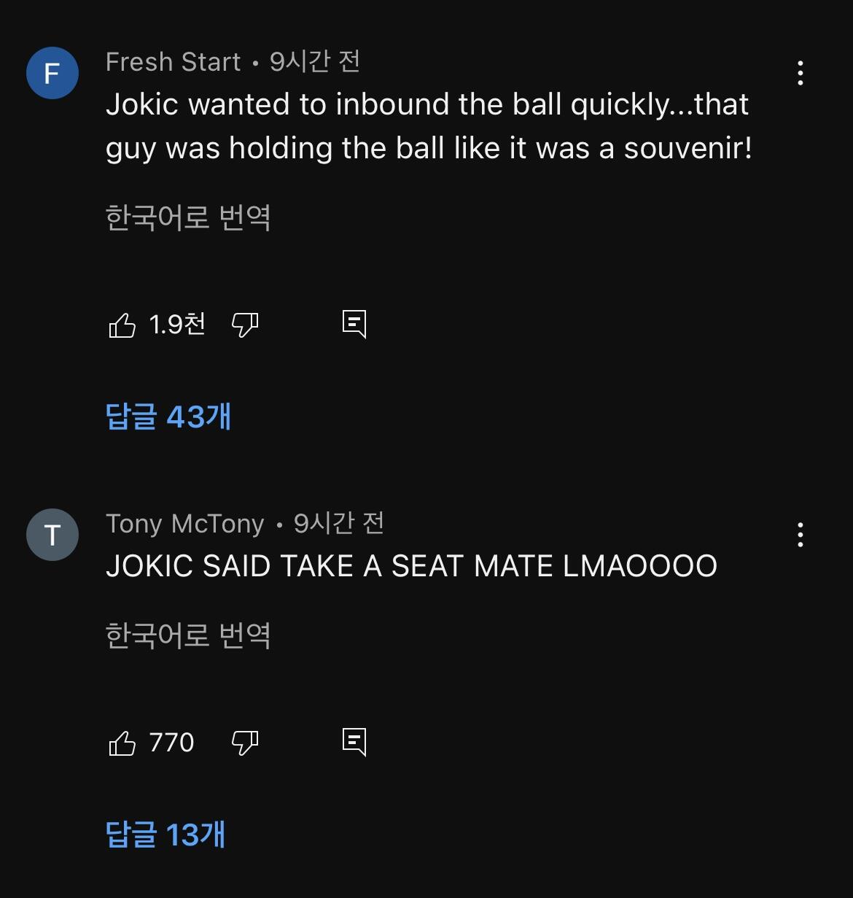This screenshot has height=898, width=853.
Task: Translate Fresh Start's comment to Korean
Action: (188, 217)
